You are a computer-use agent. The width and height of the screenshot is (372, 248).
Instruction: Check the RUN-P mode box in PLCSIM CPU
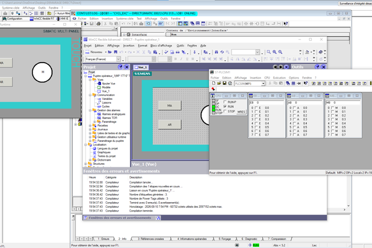pos(225,102)
